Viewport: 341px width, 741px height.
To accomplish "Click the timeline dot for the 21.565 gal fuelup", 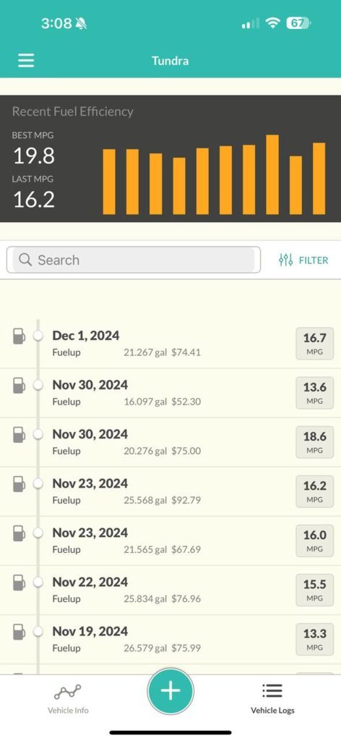I will (38, 533).
